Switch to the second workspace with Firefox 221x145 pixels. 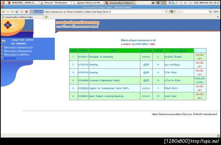coord(158,3)
